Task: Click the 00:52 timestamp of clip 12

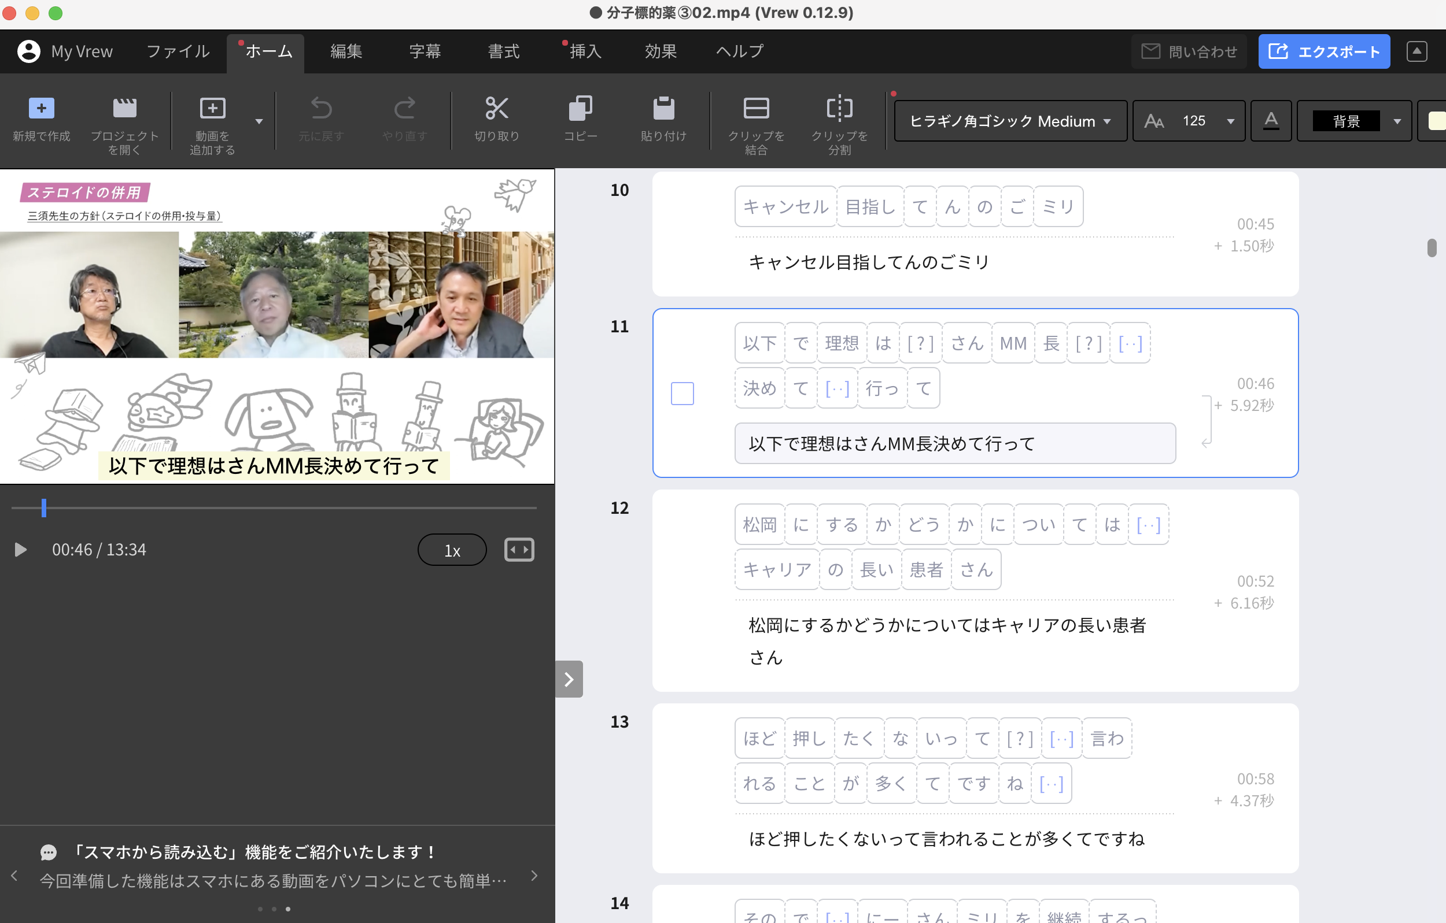Action: point(1255,581)
